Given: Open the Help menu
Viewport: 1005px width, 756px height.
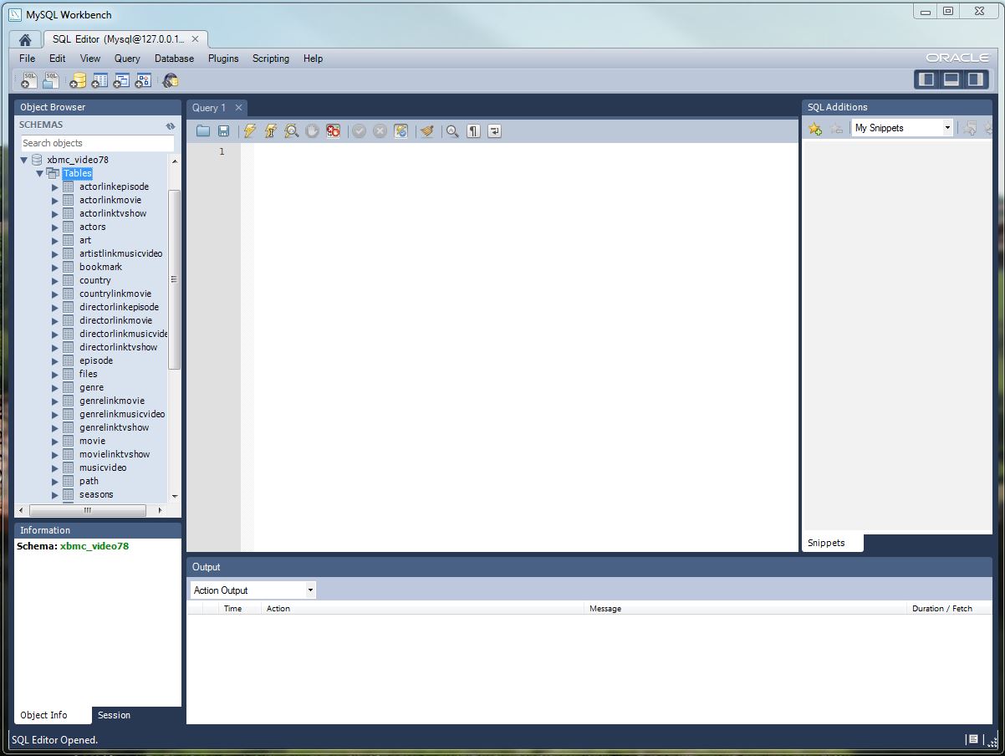Looking at the screenshot, I should (x=313, y=59).
